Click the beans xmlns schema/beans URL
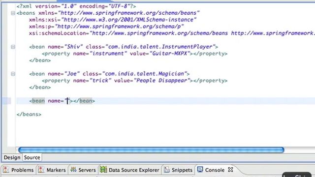The height and width of the screenshot is (177, 315). pos(128,13)
